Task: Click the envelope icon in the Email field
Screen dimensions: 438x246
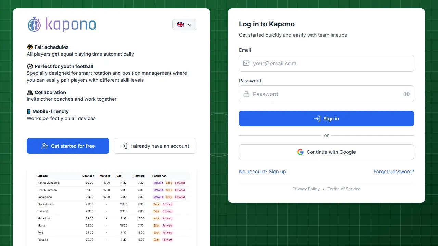Action: point(246,63)
